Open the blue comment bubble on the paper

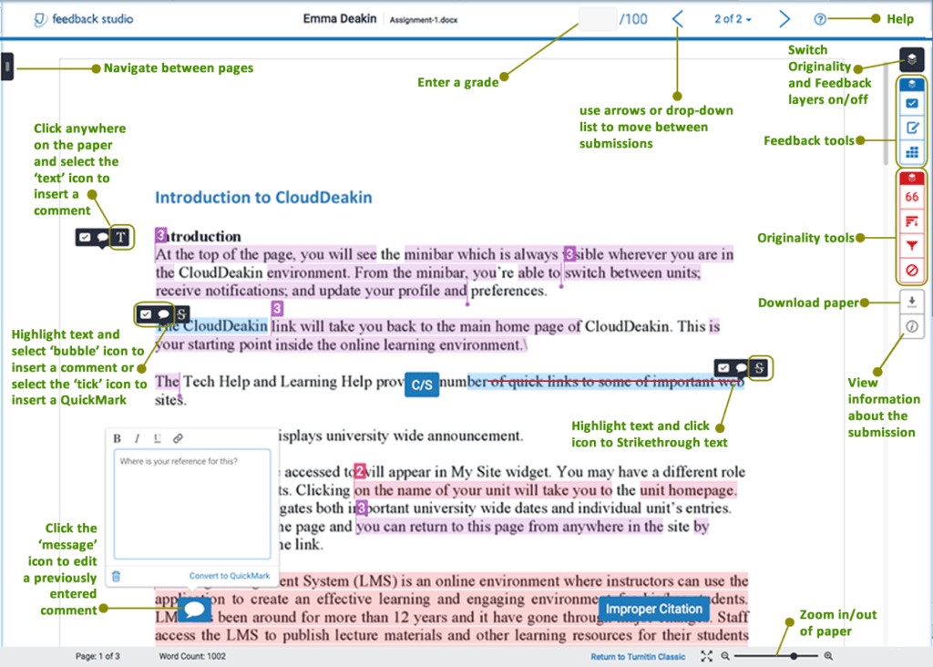[x=195, y=610]
